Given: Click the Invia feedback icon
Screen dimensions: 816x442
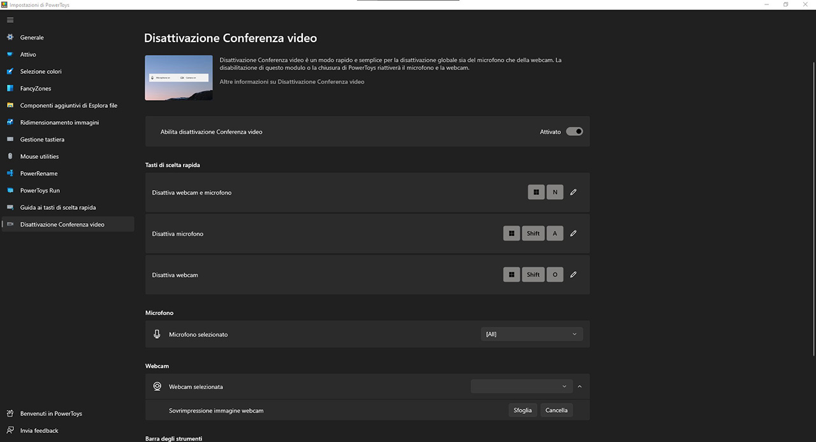Looking at the screenshot, I should (10, 431).
